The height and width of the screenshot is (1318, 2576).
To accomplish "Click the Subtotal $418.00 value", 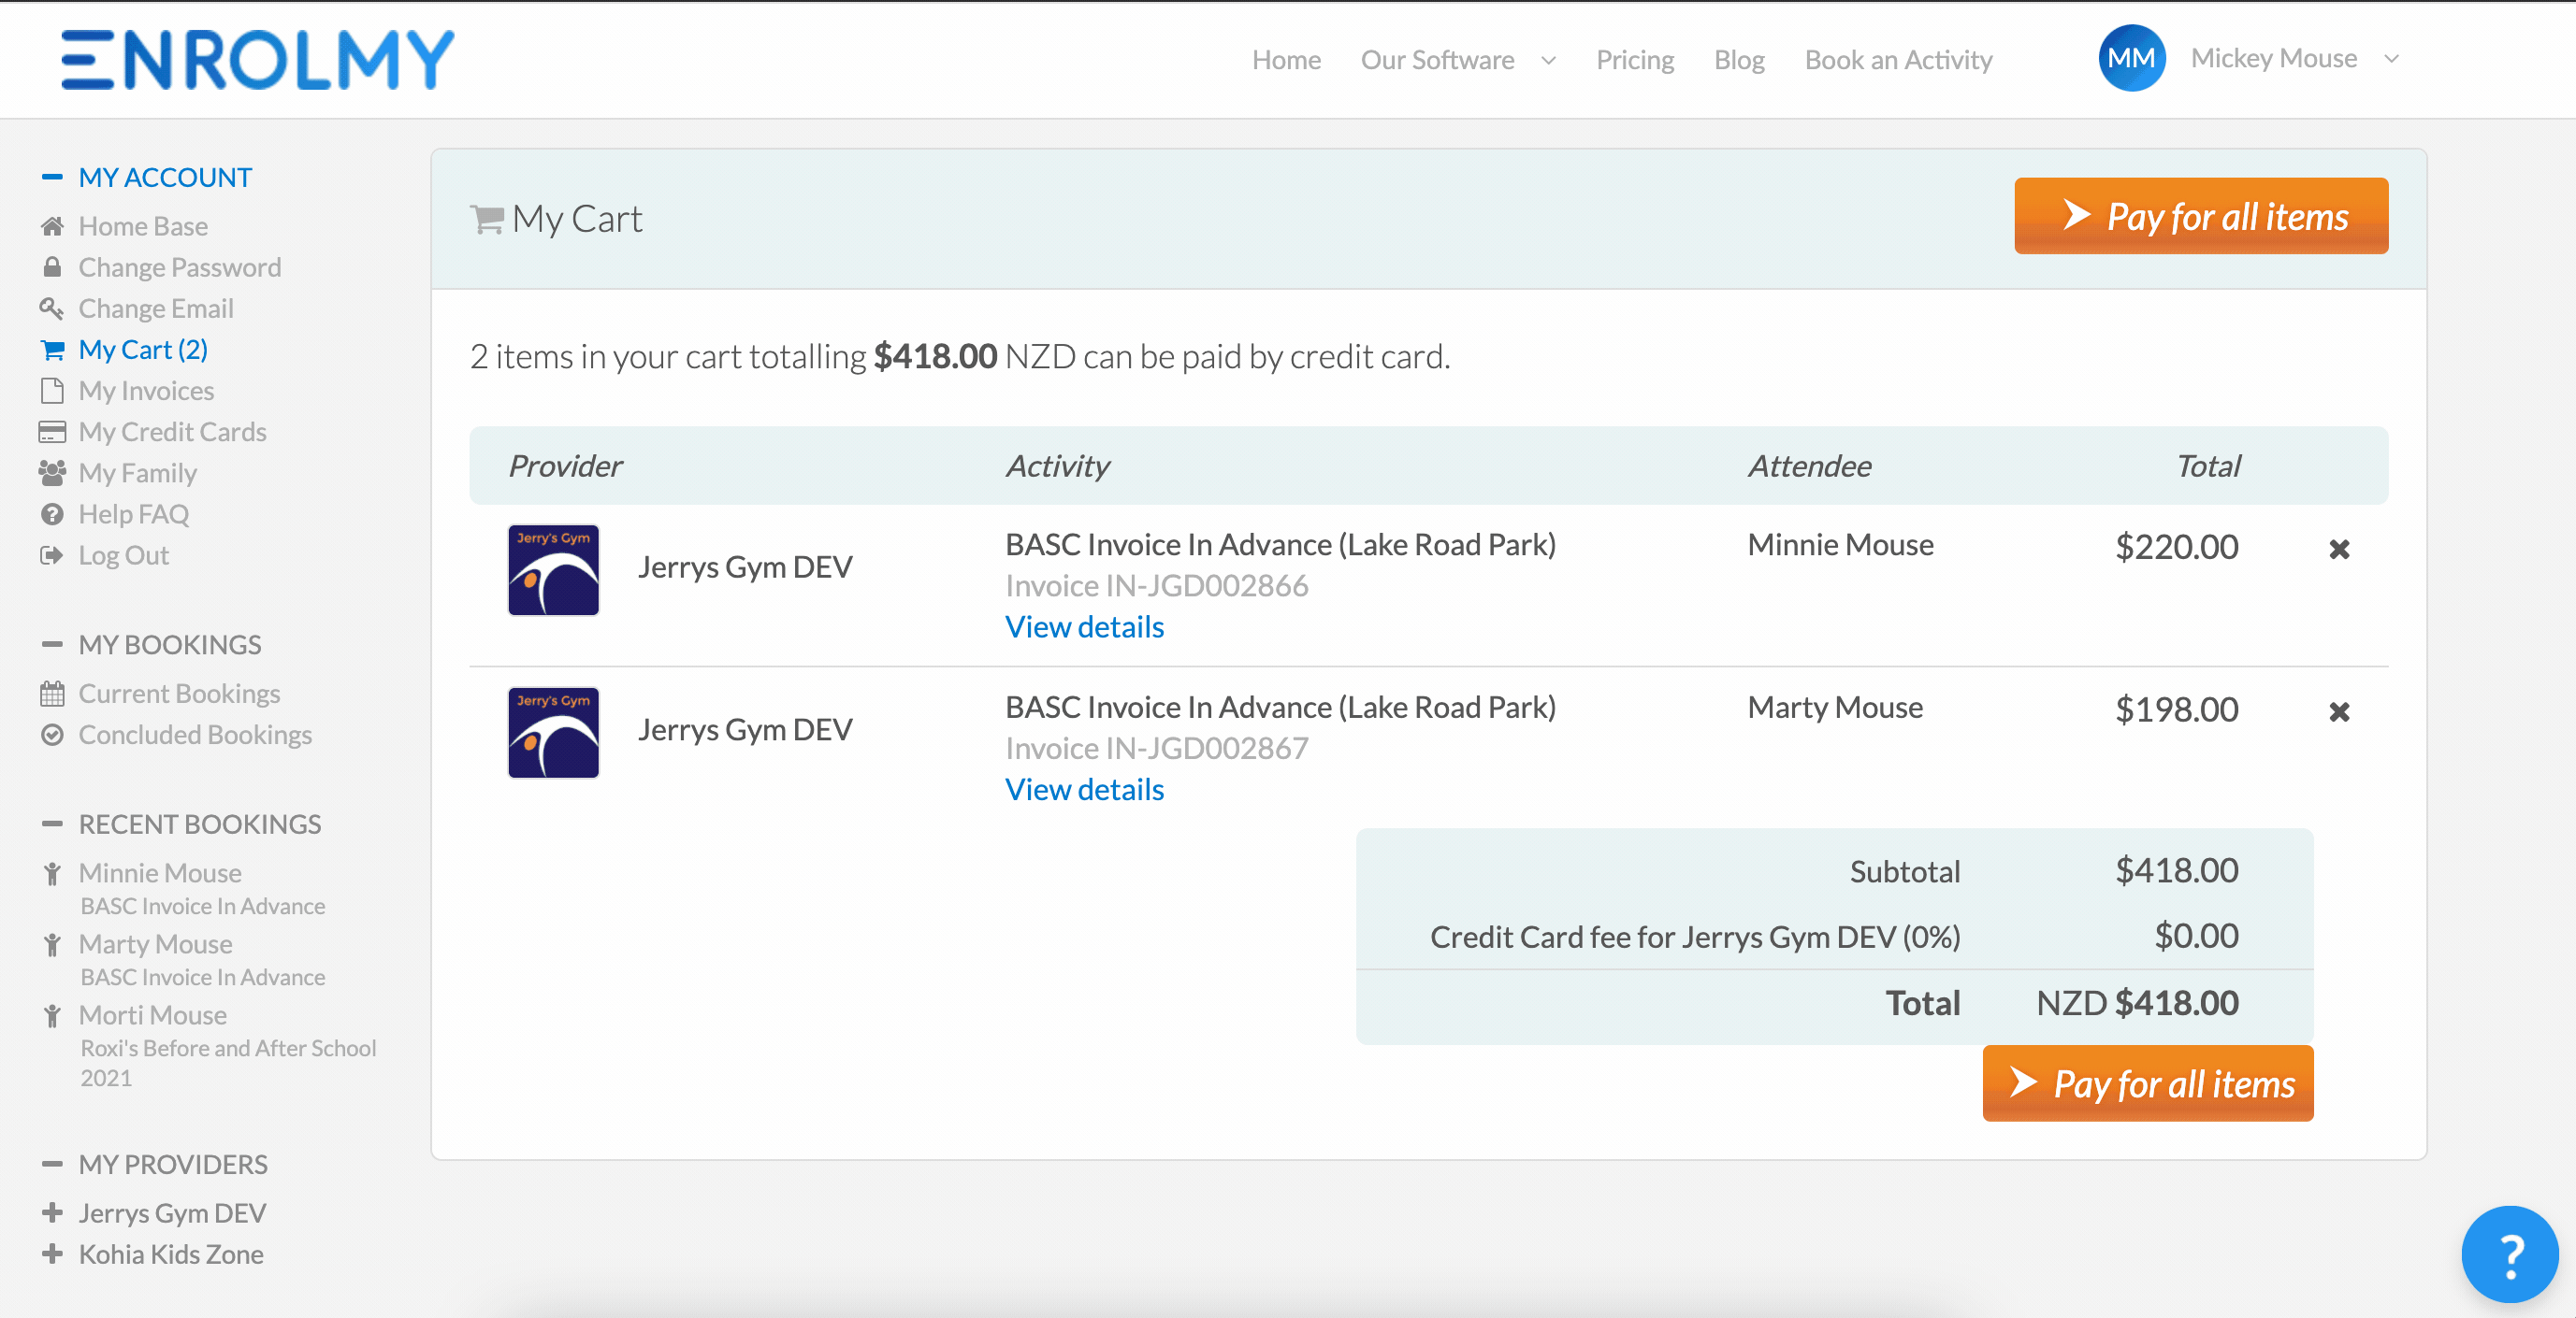I will (x=2176, y=870).
